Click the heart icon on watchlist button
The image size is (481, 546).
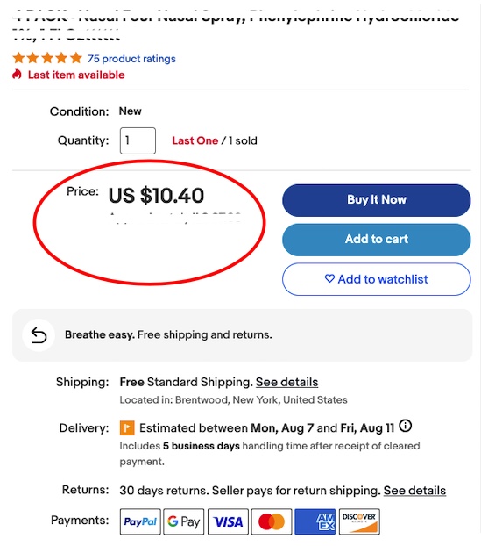point(329,278)
